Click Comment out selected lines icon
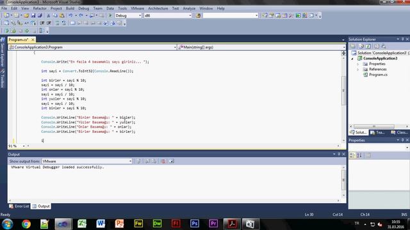The width and height of the screenshot is (410, 230). click(x=57, y=23)
